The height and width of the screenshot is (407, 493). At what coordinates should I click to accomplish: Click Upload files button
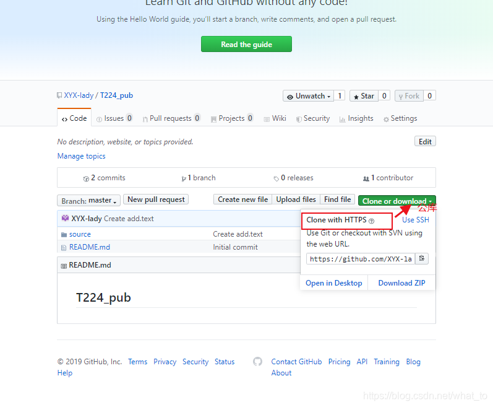[296, 199]
